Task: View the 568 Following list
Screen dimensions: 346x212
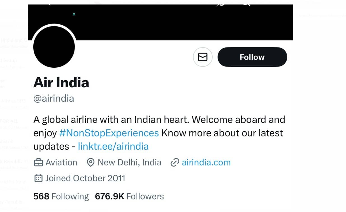Action: coord(61,196)
